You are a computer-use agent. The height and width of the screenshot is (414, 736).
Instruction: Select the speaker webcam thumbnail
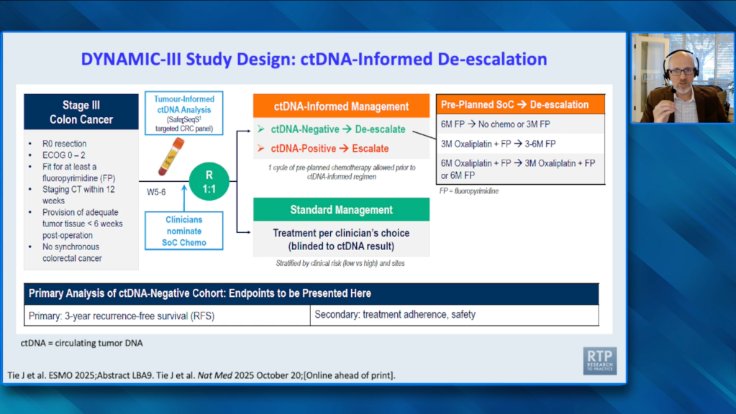coord(683,78)
